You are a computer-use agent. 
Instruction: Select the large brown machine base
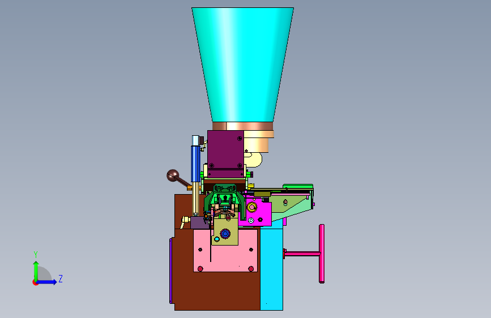point(216,291)
